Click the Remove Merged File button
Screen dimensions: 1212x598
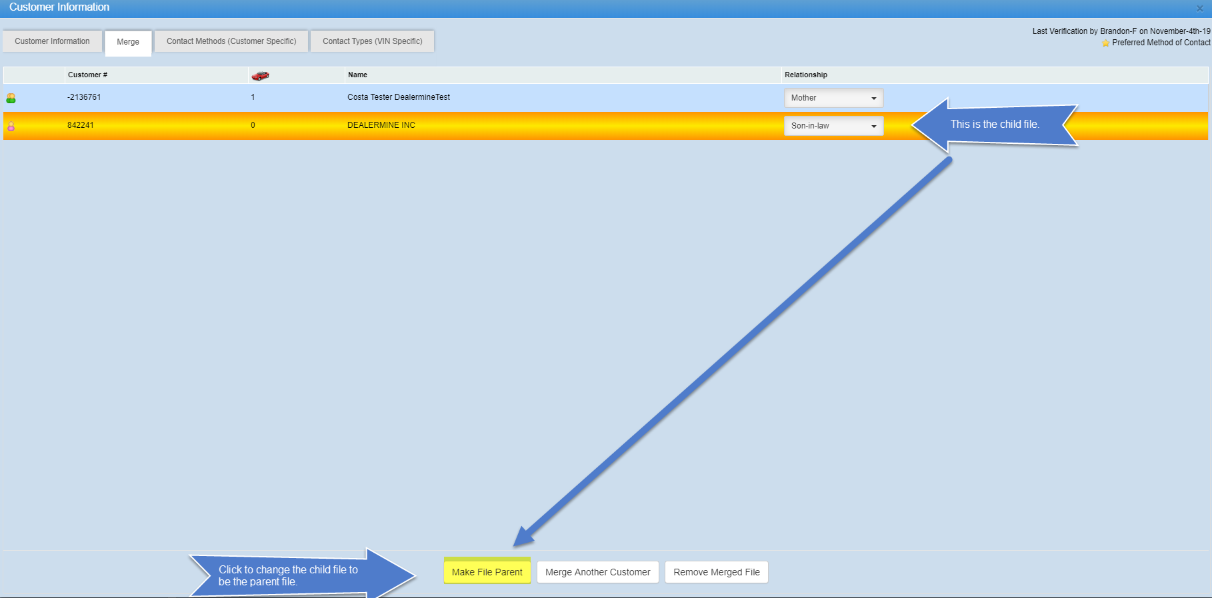[x=716, y=572]
